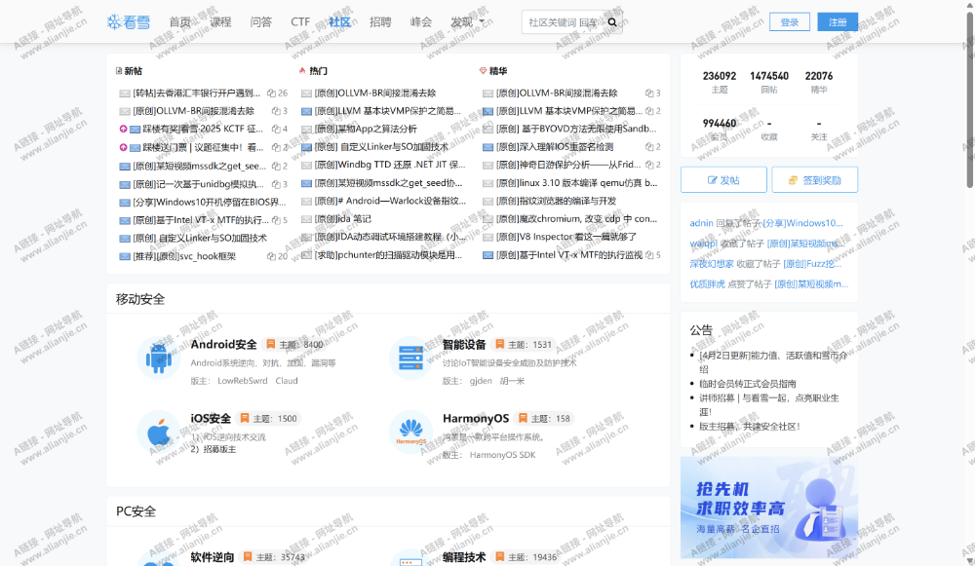Open the post pchunter的扫描驱动模块是用

tap(389, 254)
